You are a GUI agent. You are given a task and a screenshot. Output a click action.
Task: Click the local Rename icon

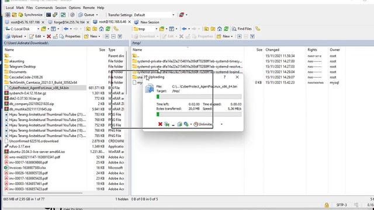pyautogui.click(x=56, y=36)
